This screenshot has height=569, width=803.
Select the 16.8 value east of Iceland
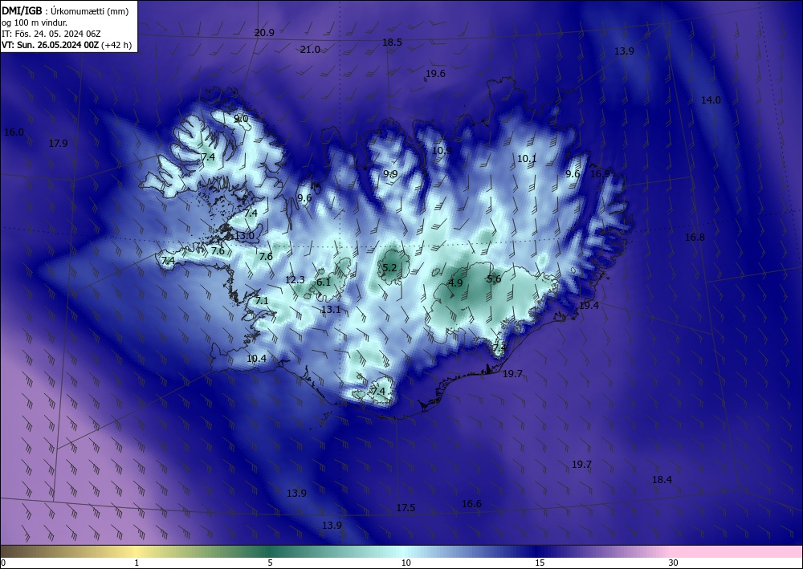pos(695,238)
